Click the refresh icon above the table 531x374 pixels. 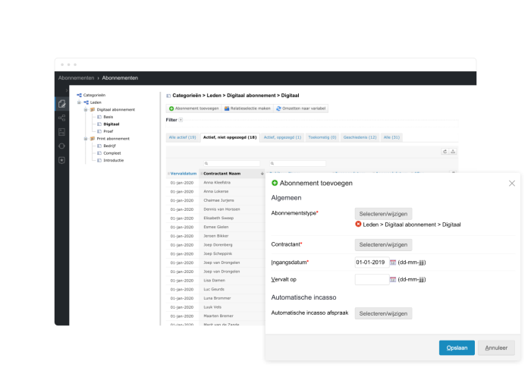(445, 152)
